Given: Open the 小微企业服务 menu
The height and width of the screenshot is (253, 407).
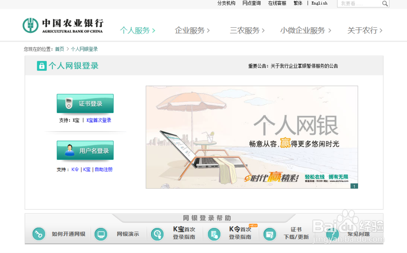Looking at the screenshot, I should (303, 29).
